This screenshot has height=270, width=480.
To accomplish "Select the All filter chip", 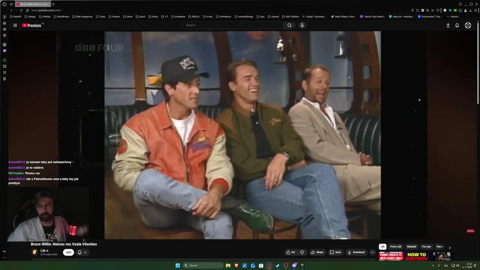I will tap(382, 247).
